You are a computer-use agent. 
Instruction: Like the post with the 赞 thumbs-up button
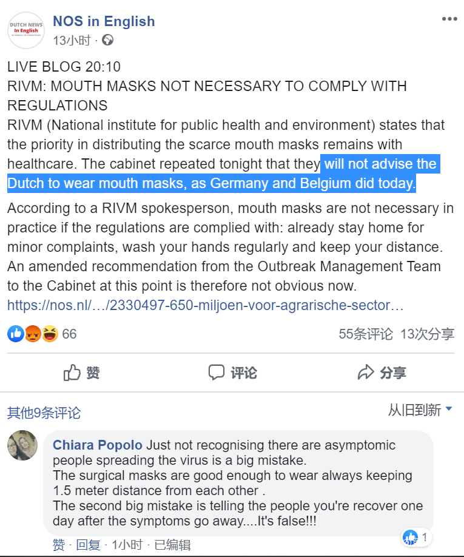click(x=82, y=373)
